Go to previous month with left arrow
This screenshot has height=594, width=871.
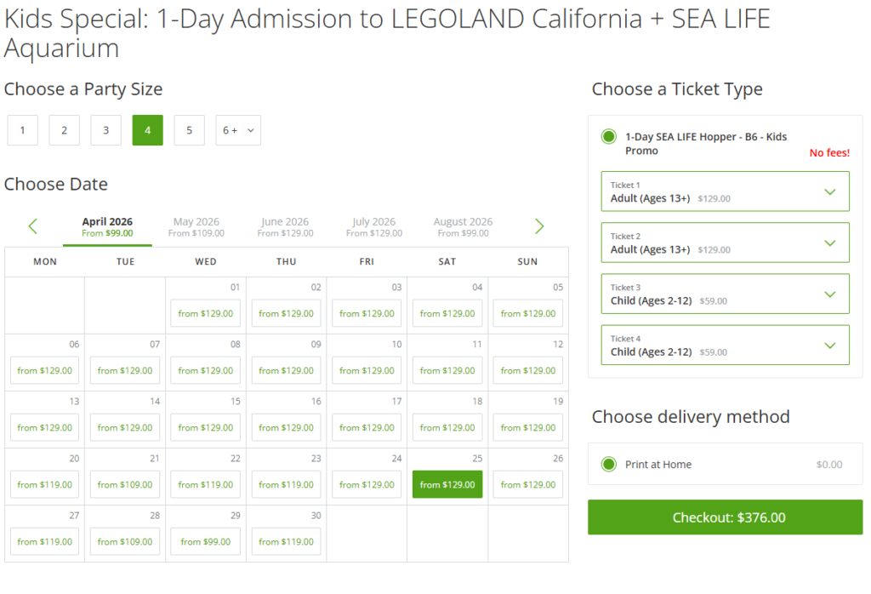tap(33, 226)
